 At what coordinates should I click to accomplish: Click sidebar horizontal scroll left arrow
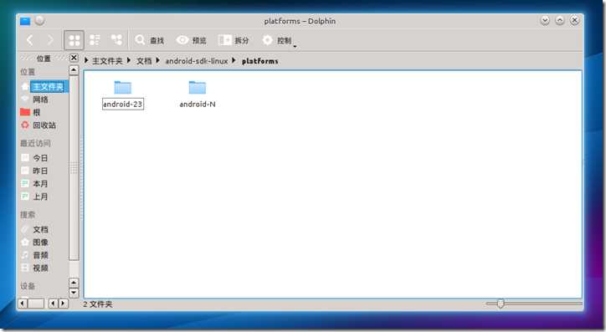pyautogui.click(x=23, y=304)
